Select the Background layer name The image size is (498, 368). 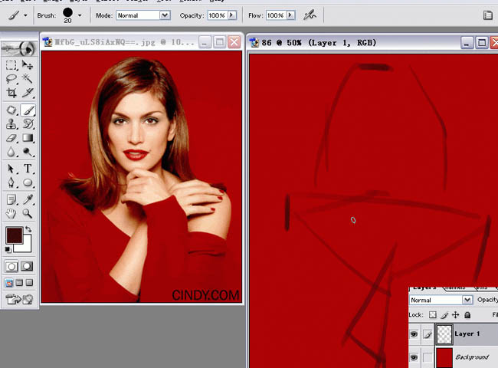472,357
